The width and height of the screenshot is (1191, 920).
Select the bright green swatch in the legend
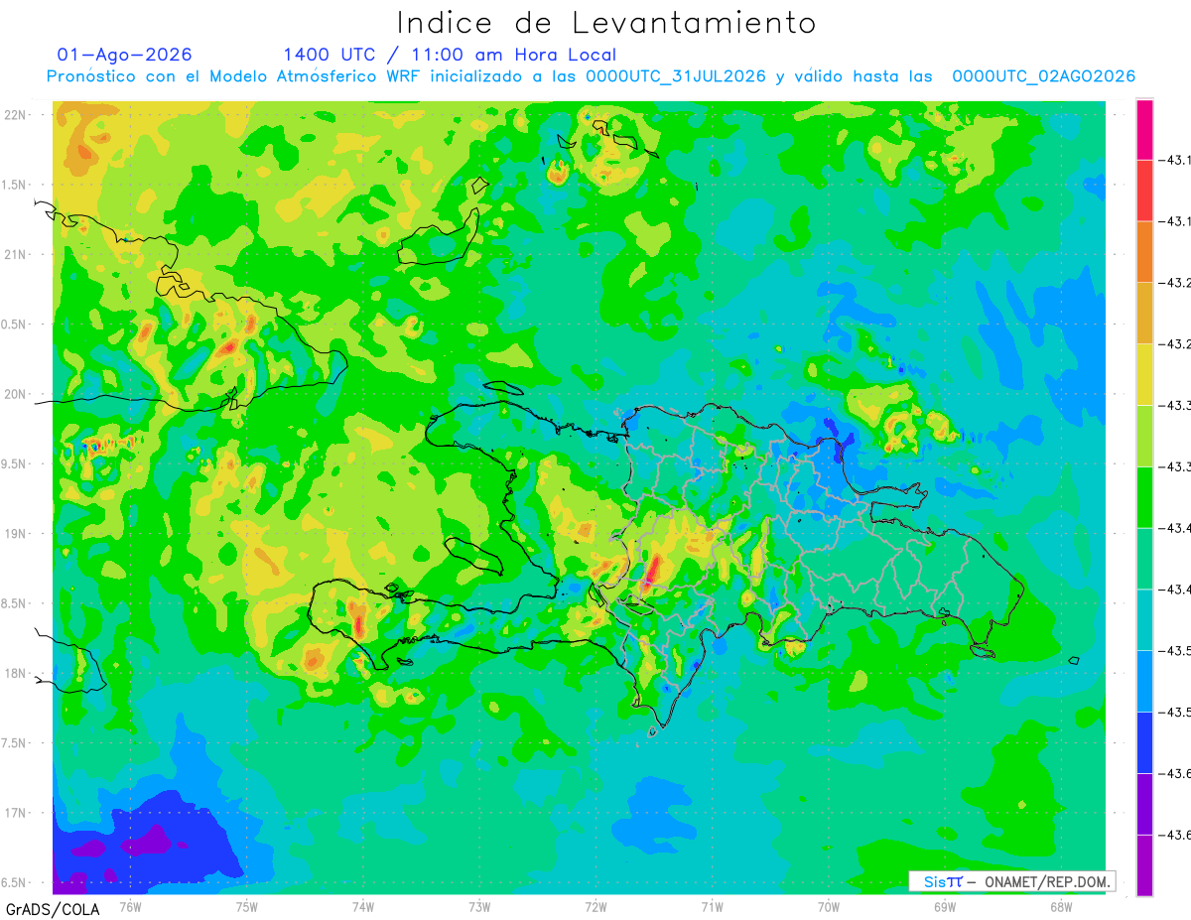1144,497
